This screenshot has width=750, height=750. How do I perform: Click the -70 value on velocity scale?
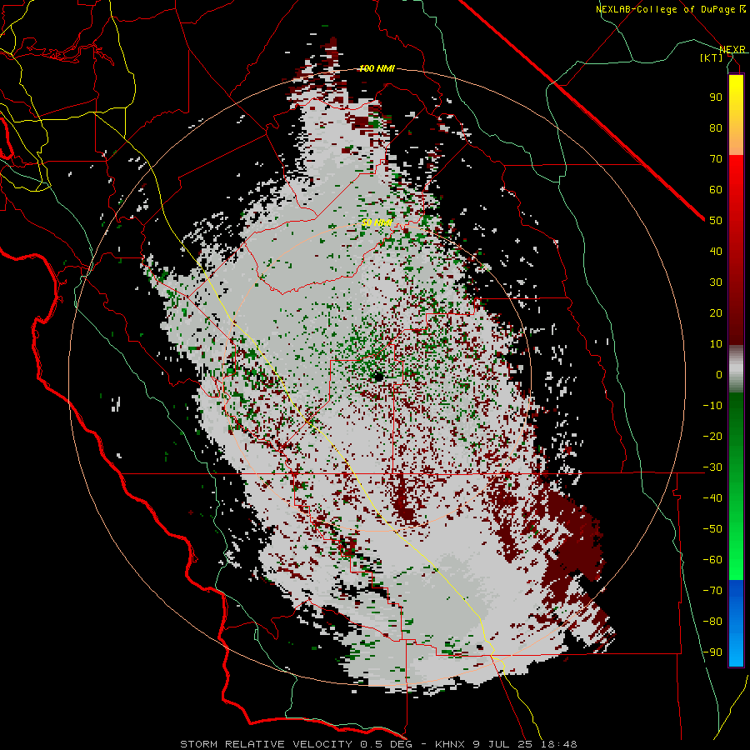pyautogui.click(x=712, y=591)
